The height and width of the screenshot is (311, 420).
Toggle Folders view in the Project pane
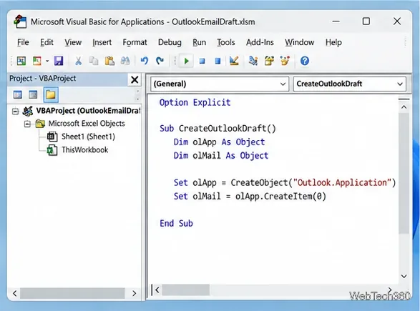click(51, 95)
